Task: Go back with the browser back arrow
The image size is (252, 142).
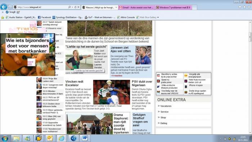Action: pyautogui.click(x=4, y=7)
